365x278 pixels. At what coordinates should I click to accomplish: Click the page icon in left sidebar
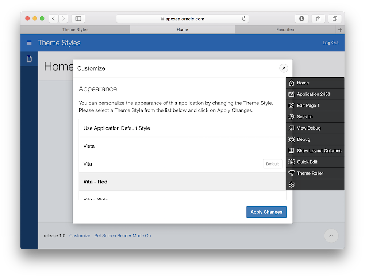(x=29, y=59)
